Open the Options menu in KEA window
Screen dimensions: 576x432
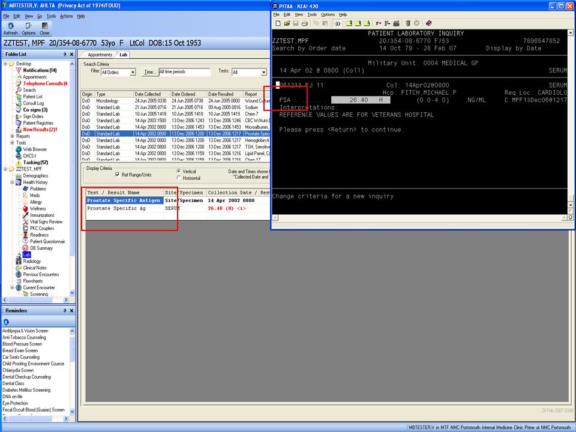[x=328, y=14]
